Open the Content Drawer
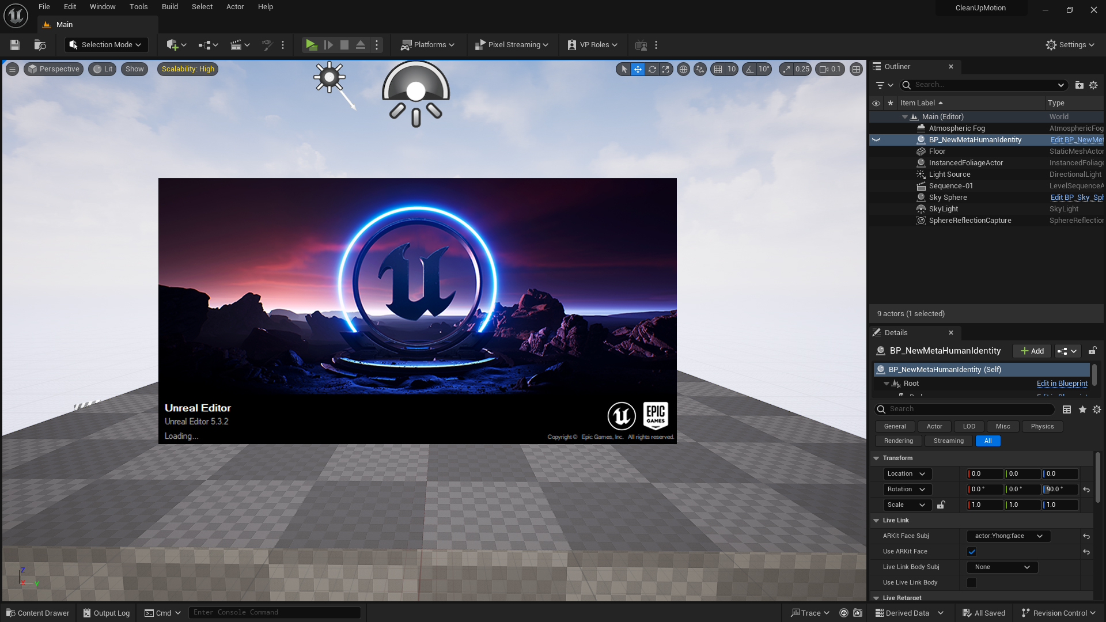This screenshot has width=1106, height=622. tap(38, 613)
